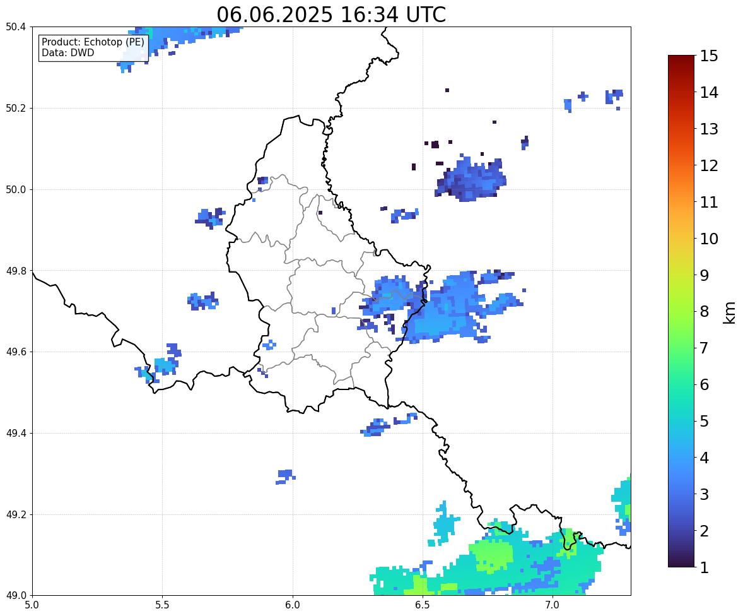Click the dark blue echo cell near 50.0 latitude
743x616 pixels.
click(x=471, y=179)
